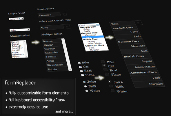
Task: Choose Ford in the white native dropdown list
Action: 92,48
